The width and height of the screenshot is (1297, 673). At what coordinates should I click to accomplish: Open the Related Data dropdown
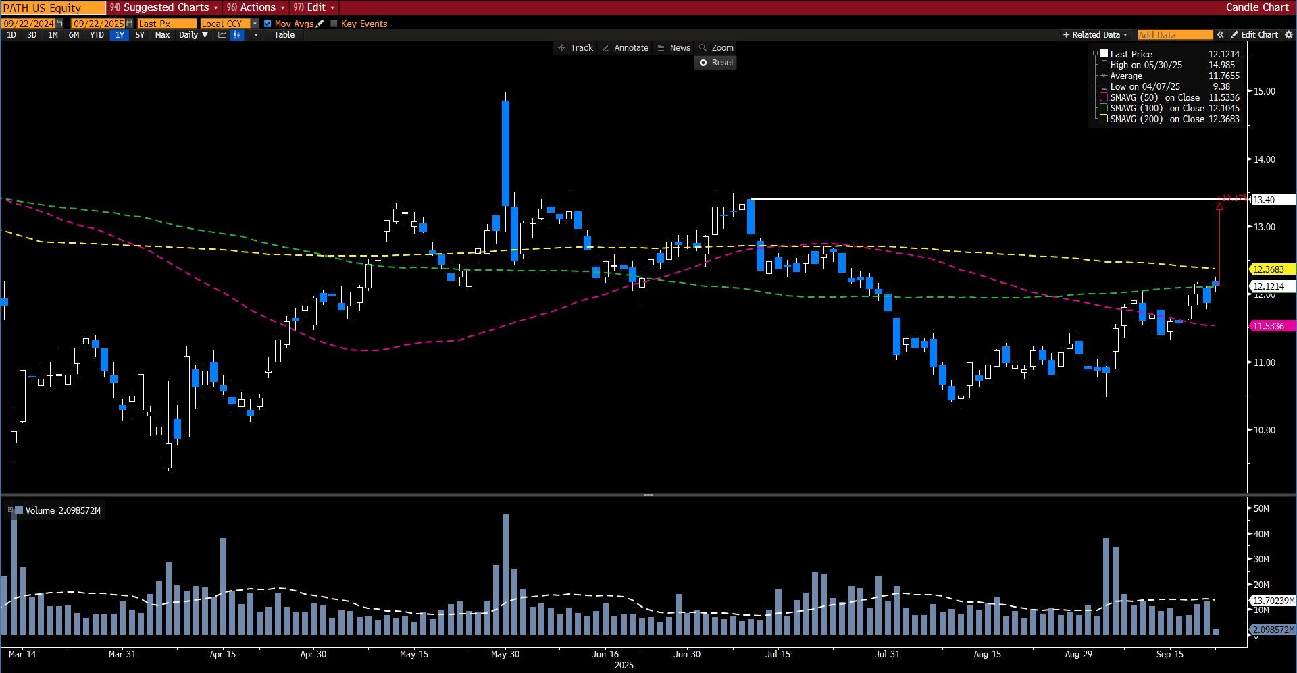(x=1095, y=35)
